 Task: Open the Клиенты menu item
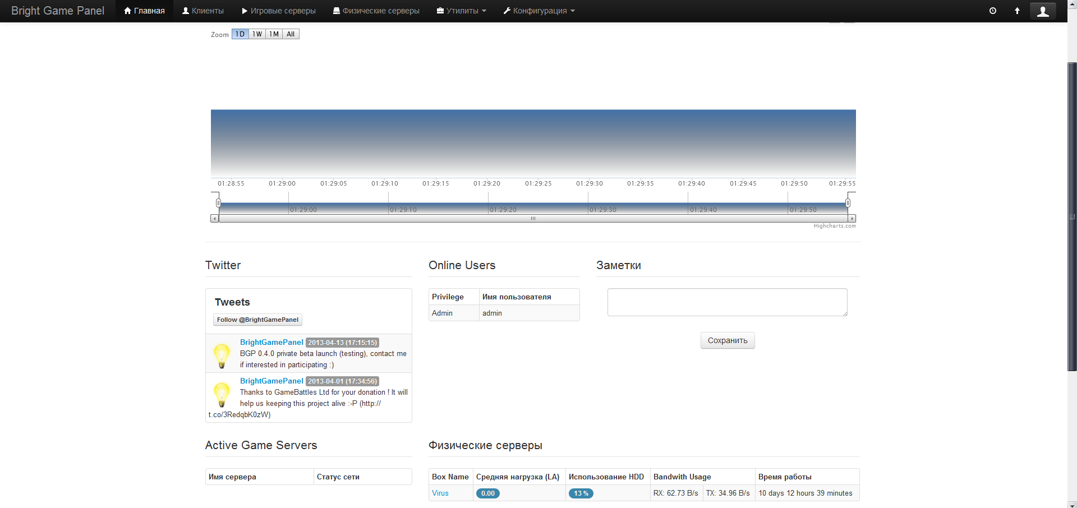pyautogui.click(x=202, y=11)
